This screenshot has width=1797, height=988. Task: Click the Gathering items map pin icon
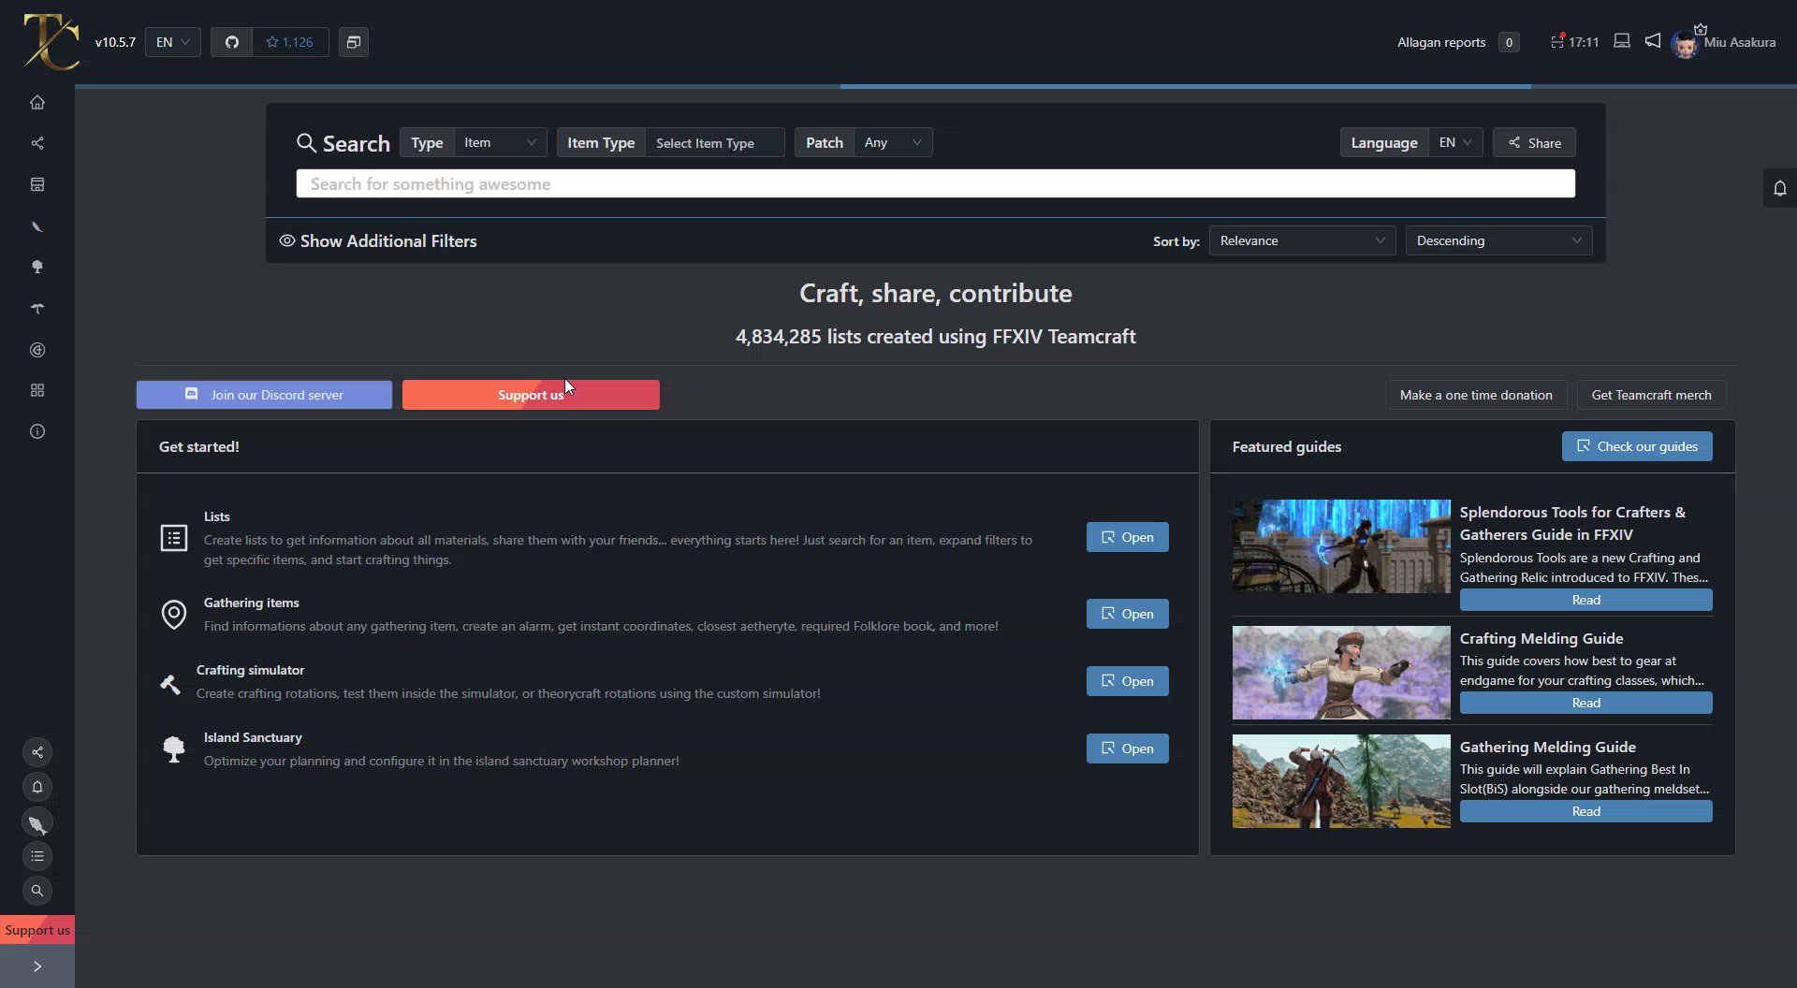[174, 615]
